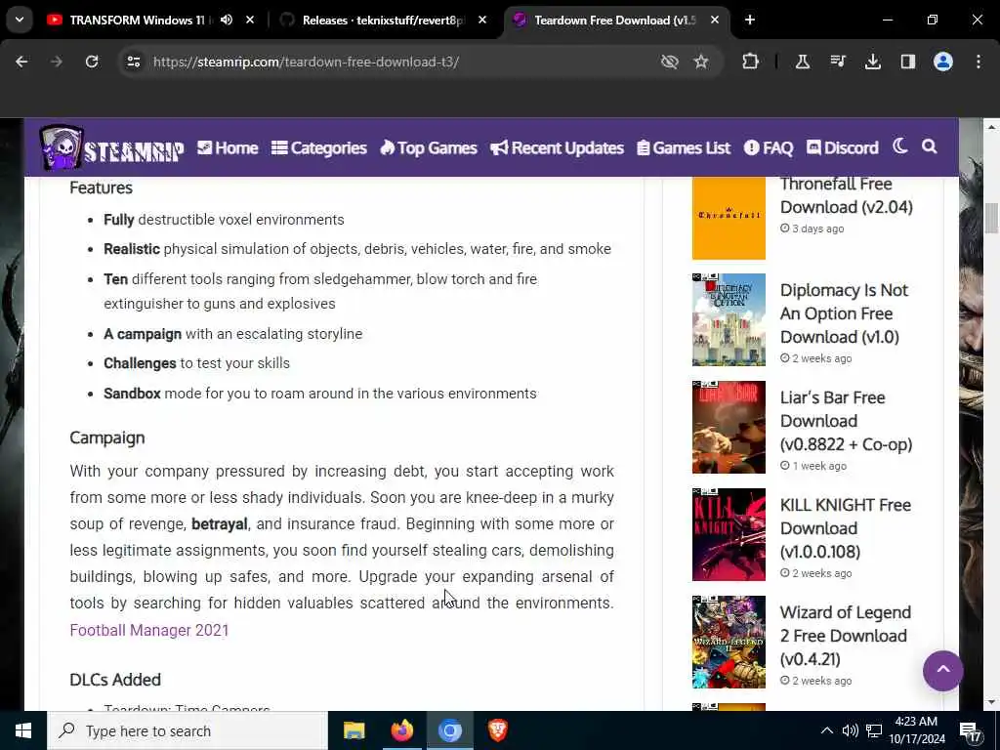Click the taskbar search box
The width and height of the screenshot is (1000, 750).
(187, 730)
